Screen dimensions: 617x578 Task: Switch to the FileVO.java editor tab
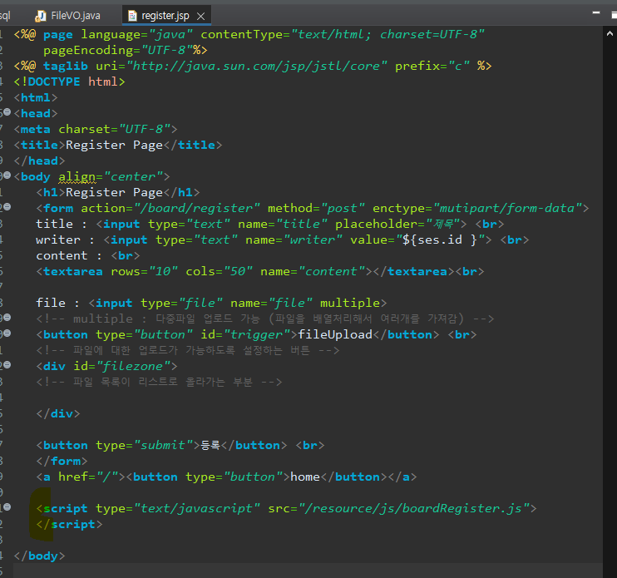click(x=67, y=16)
